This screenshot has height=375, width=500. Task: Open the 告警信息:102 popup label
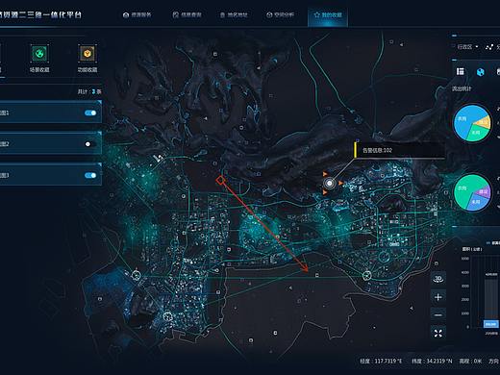pyautogui.click(x=399, y=150)
